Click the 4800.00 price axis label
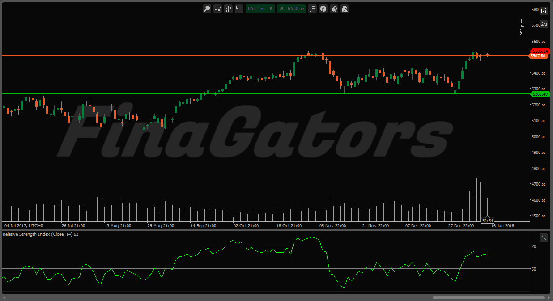 click(x=537, y=169)
